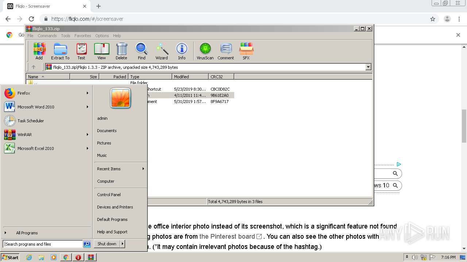Click the Comment toolbar icon
The image size is (467, 262).
click(x=226, y=51)
